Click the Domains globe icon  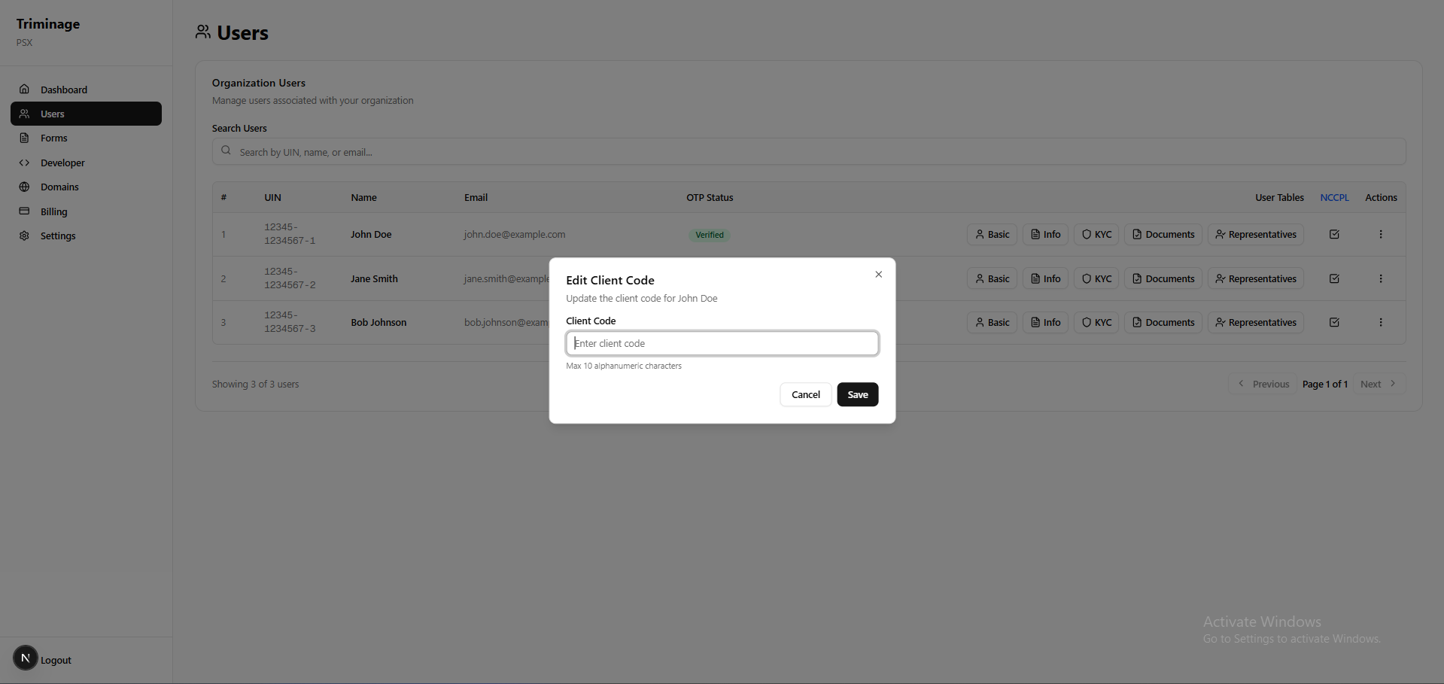tap(25, 187)
